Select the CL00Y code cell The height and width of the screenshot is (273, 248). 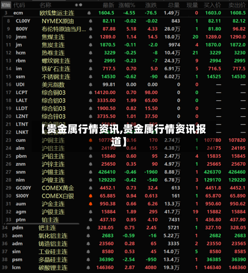pyautogui.click(x=23, y=21)
